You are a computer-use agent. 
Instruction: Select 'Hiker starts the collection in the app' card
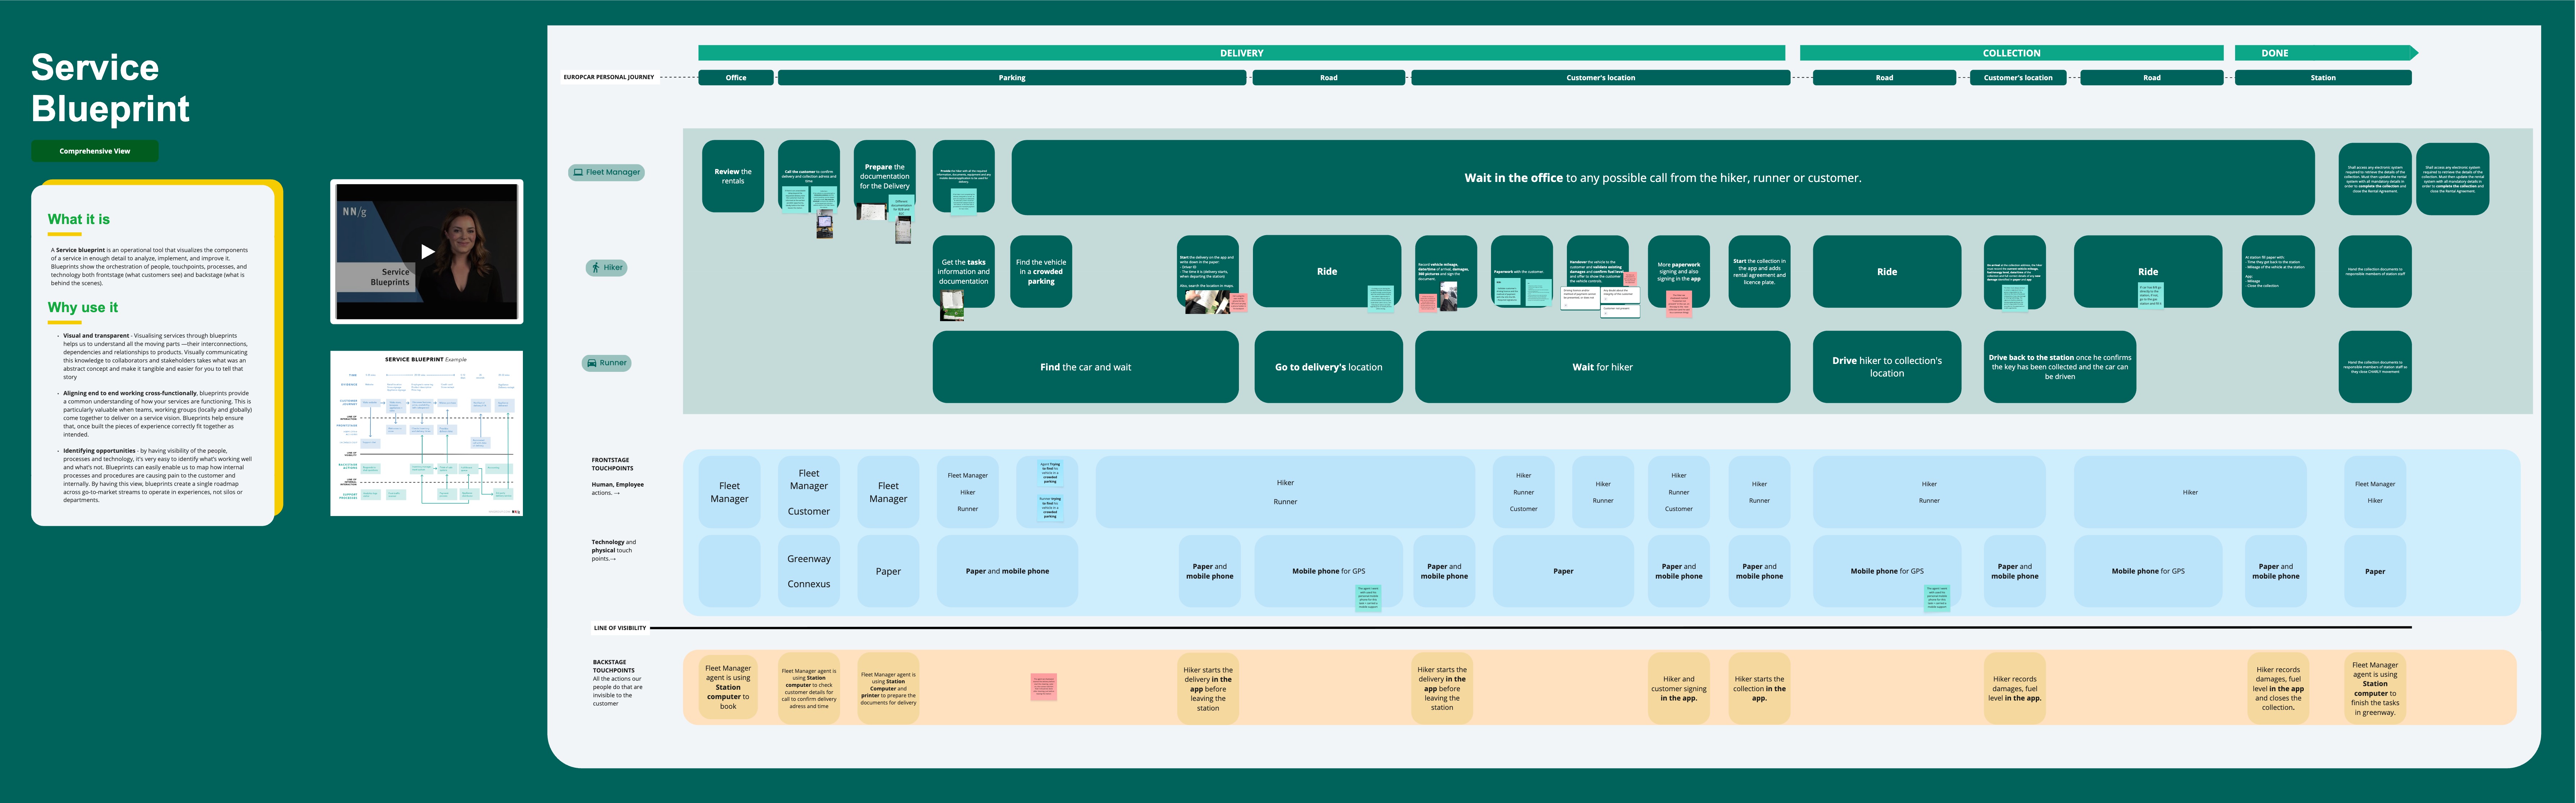(1760, 688)
